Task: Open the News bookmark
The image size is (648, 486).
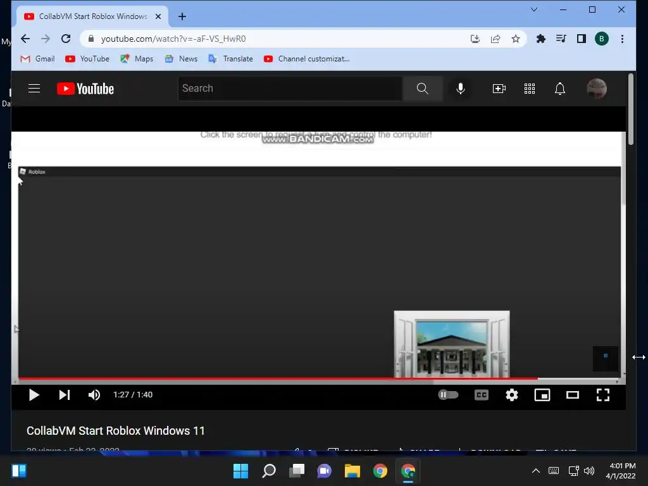Action: tap(181, 59)
